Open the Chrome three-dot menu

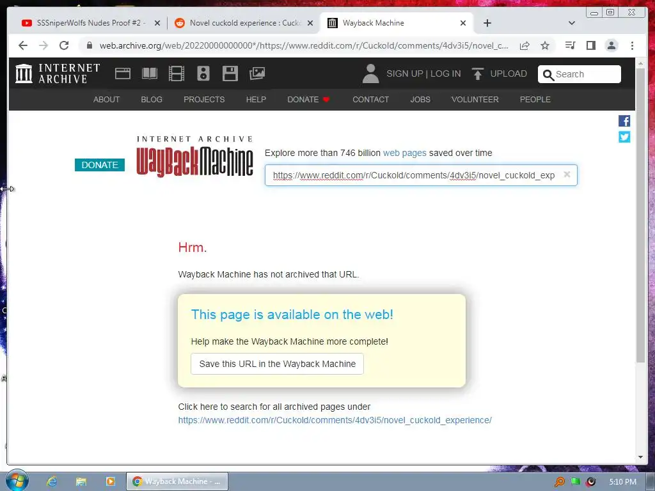point(632,45)
